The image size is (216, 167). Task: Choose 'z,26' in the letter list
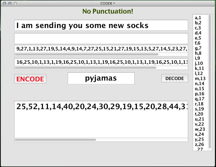[x=199, y=144]
